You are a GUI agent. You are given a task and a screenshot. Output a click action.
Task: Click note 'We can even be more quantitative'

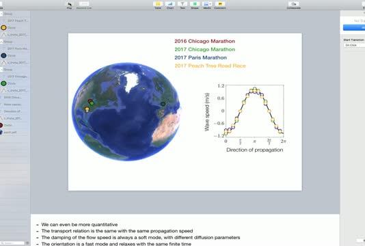[x=79, y=225]
